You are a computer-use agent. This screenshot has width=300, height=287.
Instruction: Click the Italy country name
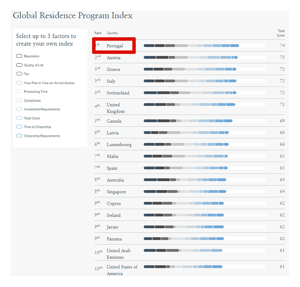tap(111, 81)
